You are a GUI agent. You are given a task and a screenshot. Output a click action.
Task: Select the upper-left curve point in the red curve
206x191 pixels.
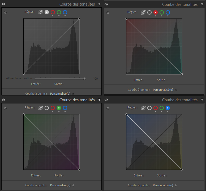coord(126,19)
